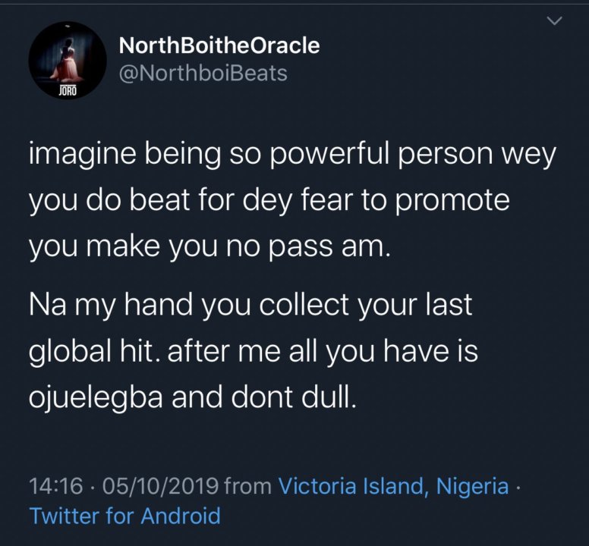Image resolution: width=589 pixels, height=546 pixels.
Task: Open the @NorthboiBeats handle
Action: tap(203, 73)
